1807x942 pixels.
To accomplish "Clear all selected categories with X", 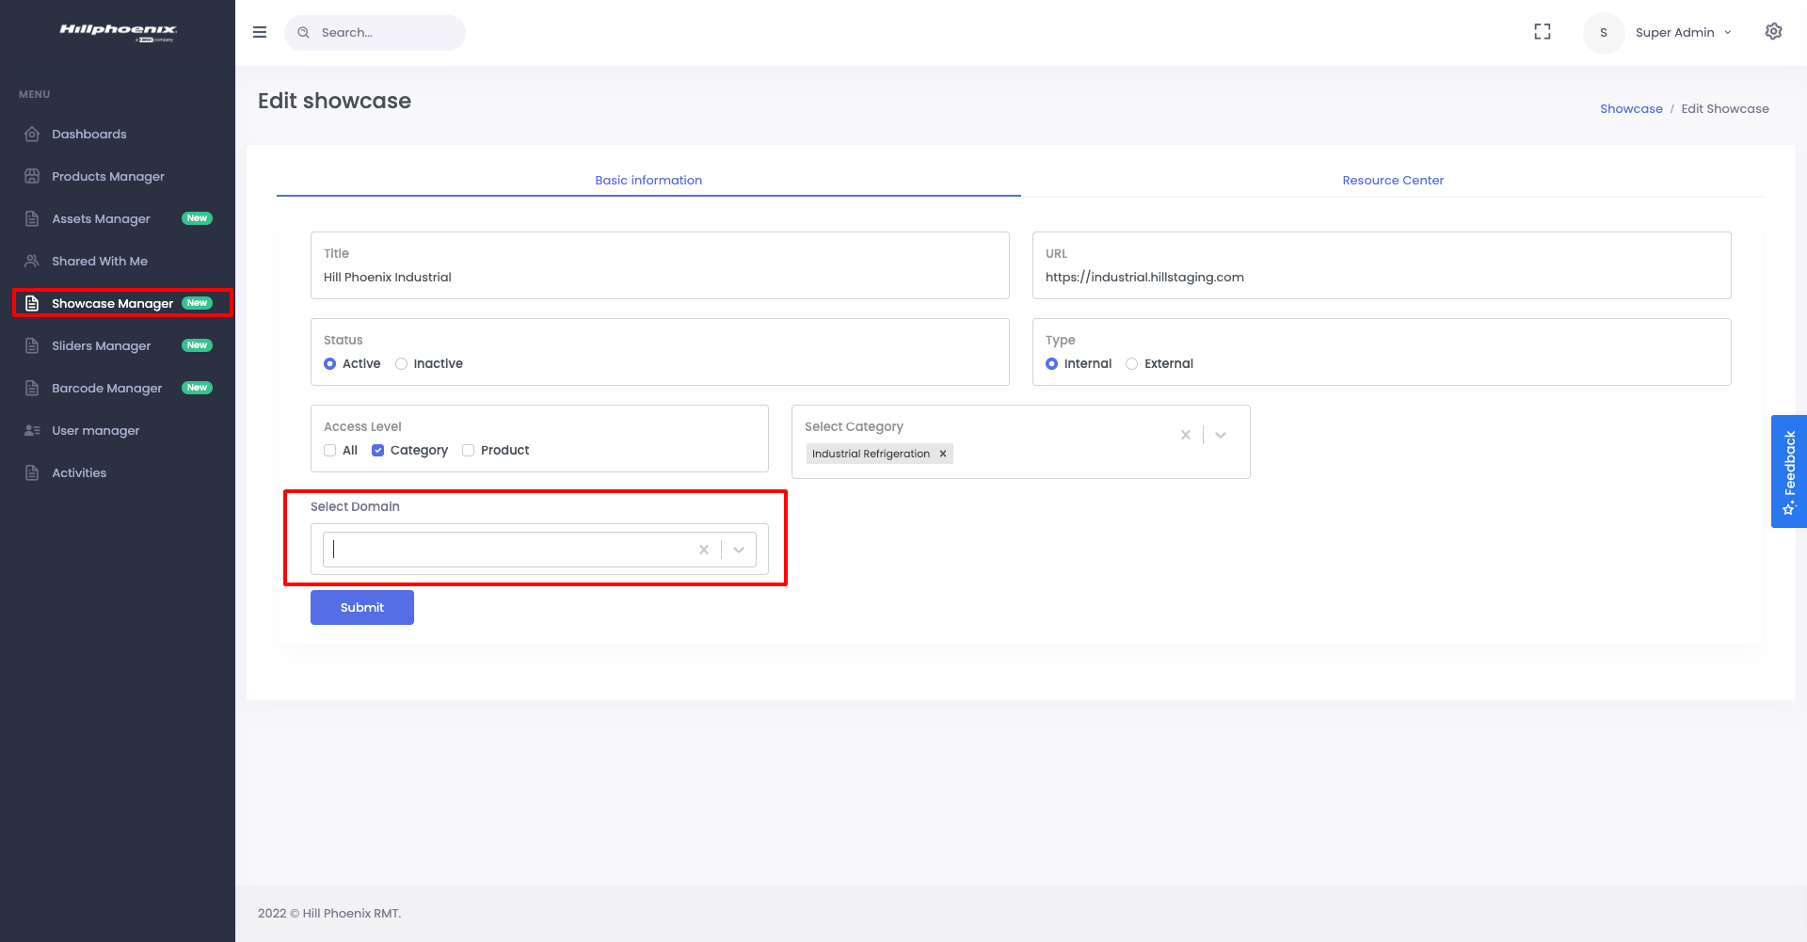I will (1186, 435).
